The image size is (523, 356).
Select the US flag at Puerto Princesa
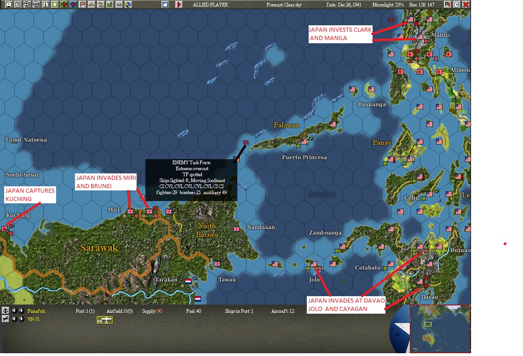(304, 142)
